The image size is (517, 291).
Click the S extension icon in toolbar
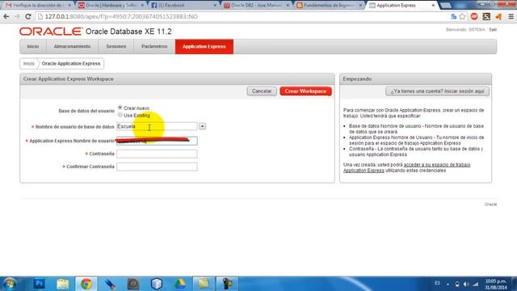tap(486, 16)
